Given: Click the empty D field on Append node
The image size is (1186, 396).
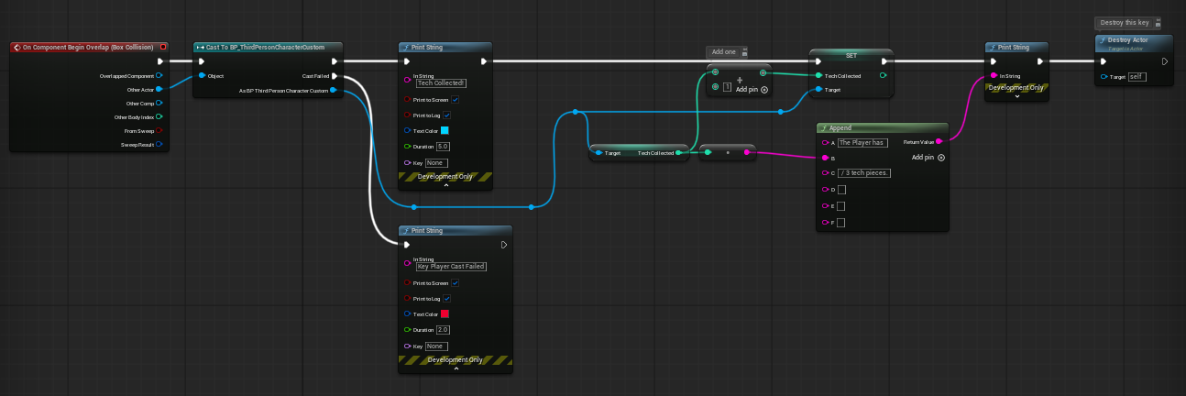Looking at the screenshot, I should point(841,190).
